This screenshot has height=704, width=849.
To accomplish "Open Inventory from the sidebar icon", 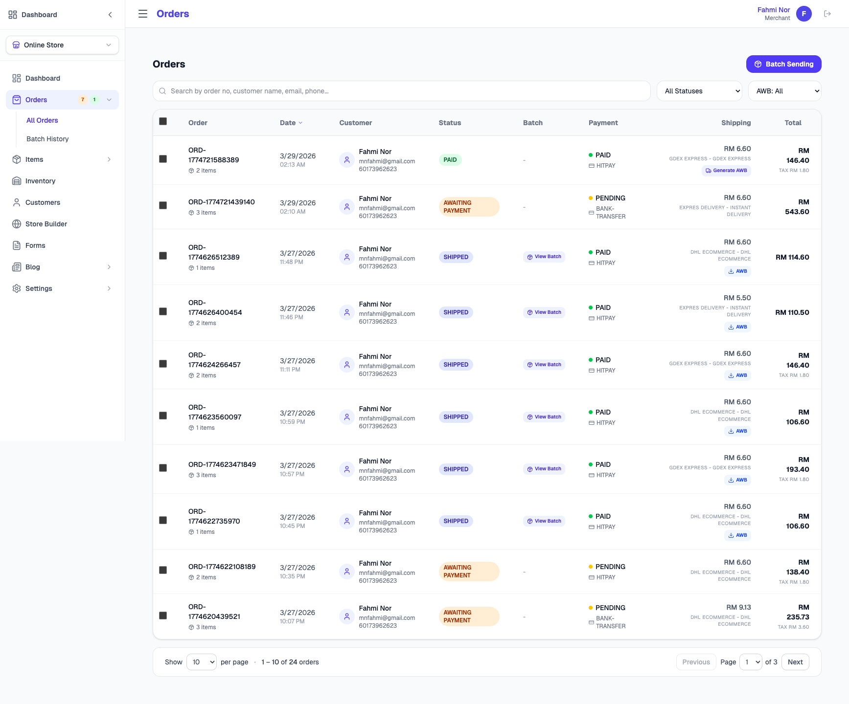I will point(17,181).
